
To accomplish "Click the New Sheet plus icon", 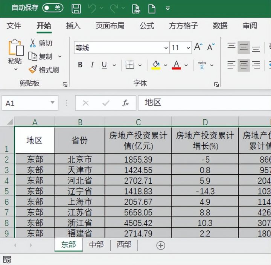I will point(161,245).
